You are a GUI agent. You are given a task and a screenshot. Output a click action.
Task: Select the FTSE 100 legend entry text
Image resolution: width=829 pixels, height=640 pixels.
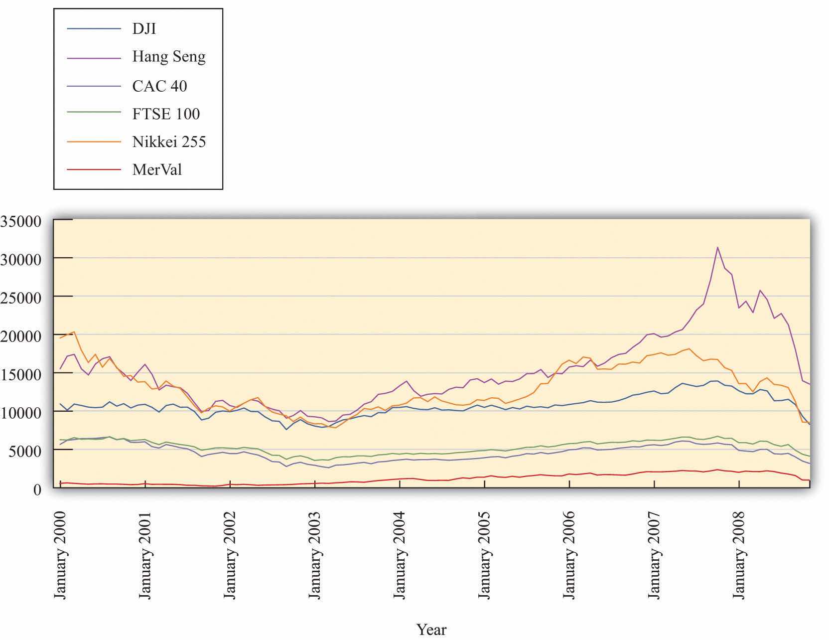[x=166, y=114]
